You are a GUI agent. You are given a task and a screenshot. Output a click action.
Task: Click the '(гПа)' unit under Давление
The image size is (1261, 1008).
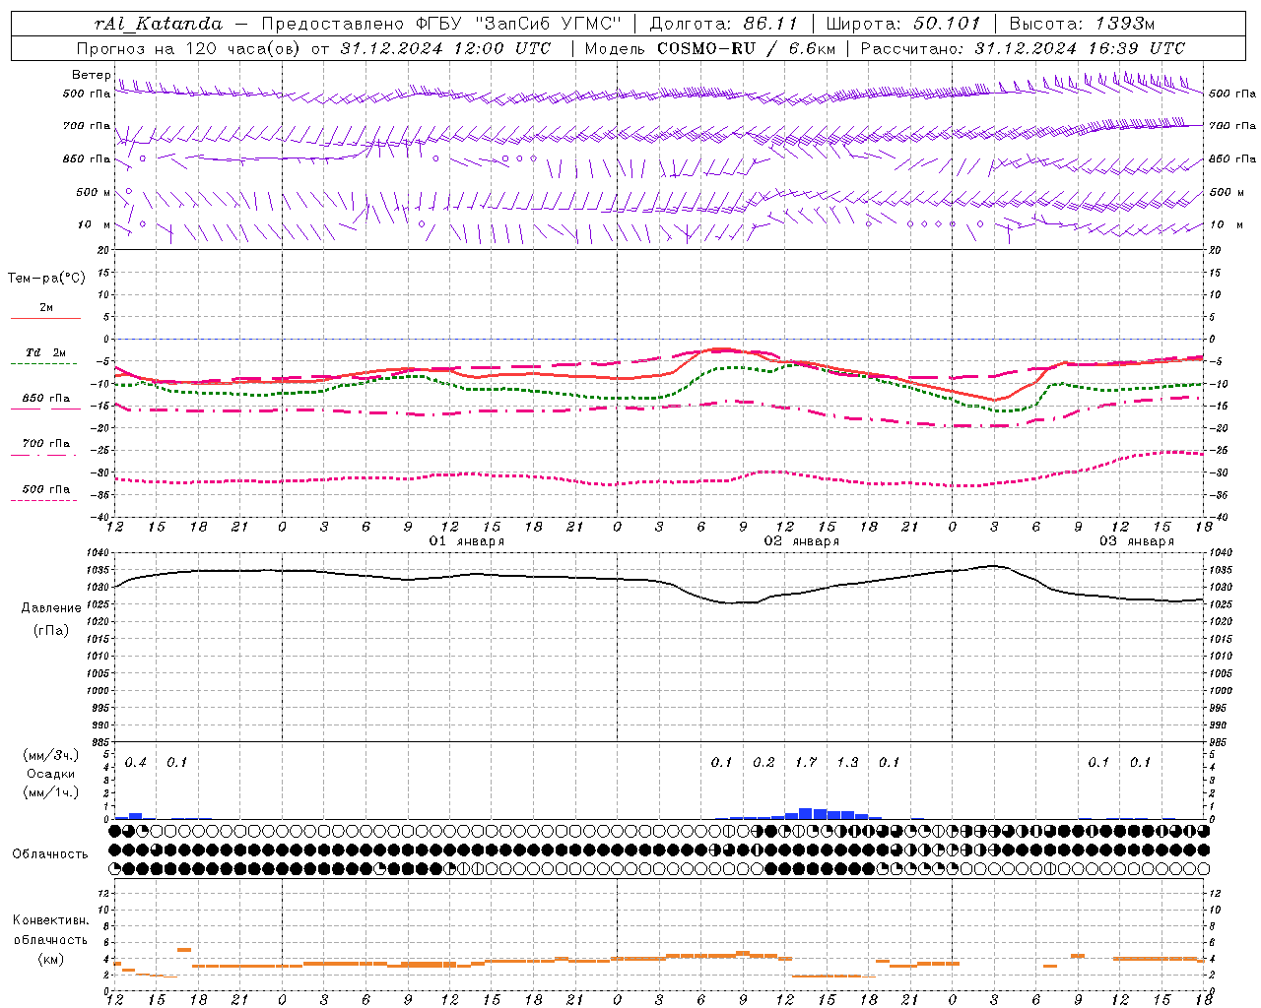pyautogui.click(x=51, y=631)
